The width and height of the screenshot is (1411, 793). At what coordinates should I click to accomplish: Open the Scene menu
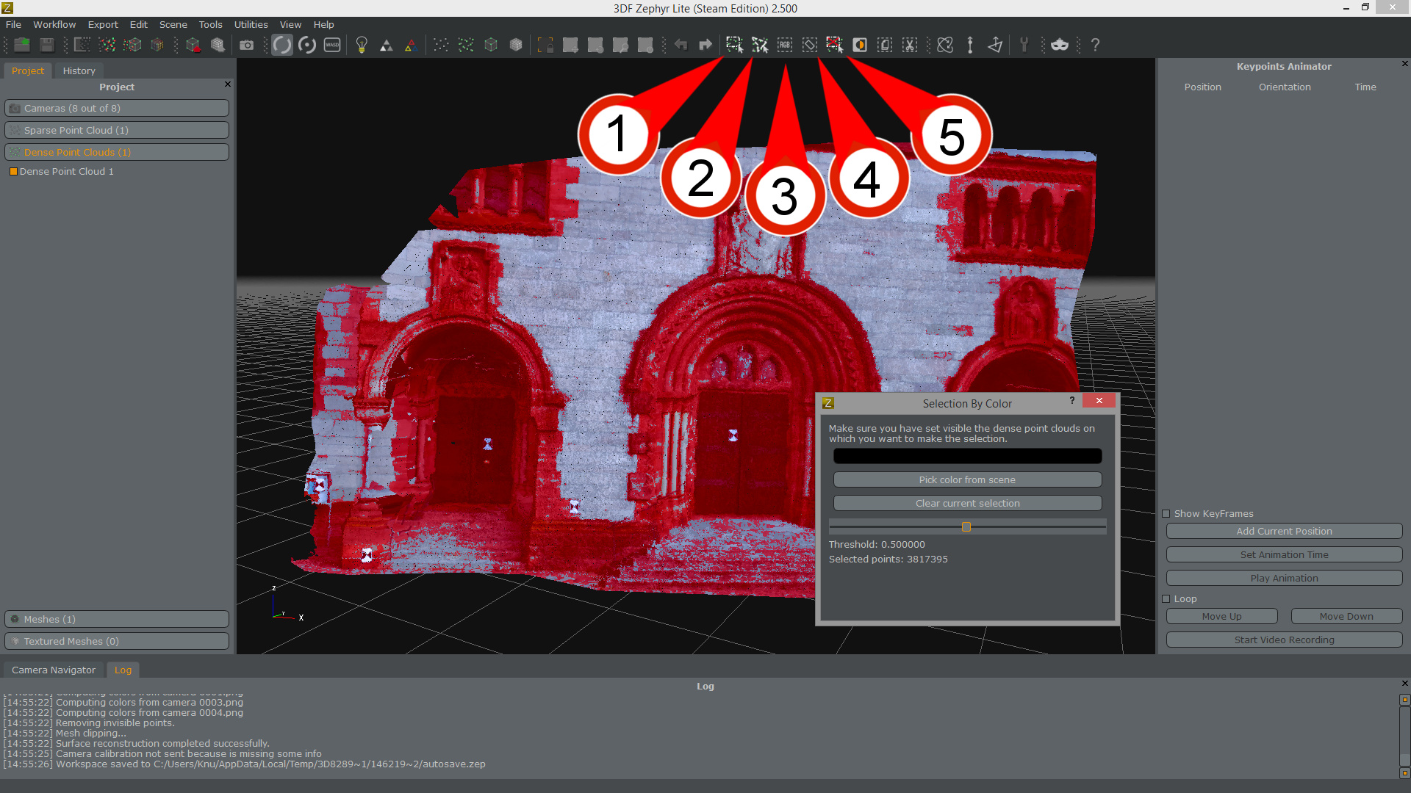click(x=173, y=24)
